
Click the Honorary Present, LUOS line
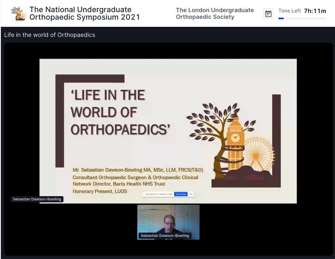coord(100,191)
